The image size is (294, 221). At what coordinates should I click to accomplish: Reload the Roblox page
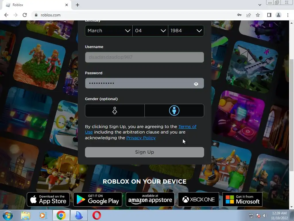click(x=25, y=15)
